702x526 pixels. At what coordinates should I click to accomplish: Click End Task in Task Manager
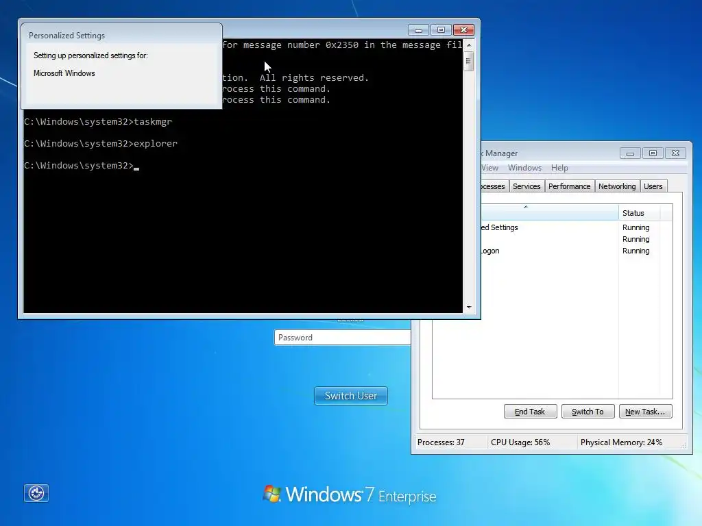pos(530,412)
